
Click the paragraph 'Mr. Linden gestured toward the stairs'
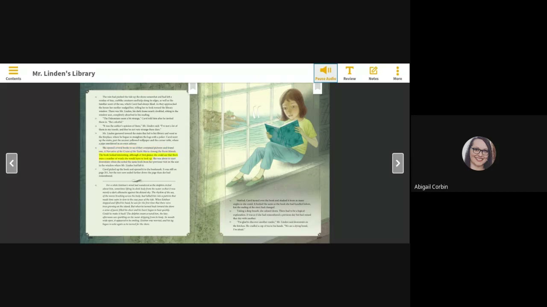point(138,138)
